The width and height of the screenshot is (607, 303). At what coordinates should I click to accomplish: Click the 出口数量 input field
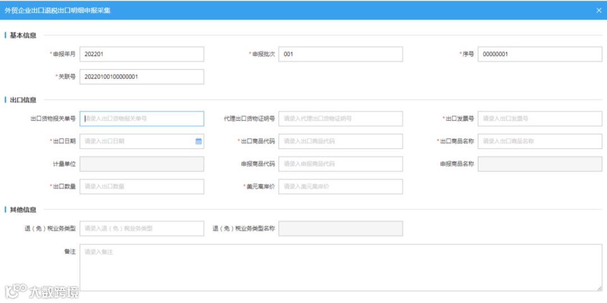pos(142,187)
